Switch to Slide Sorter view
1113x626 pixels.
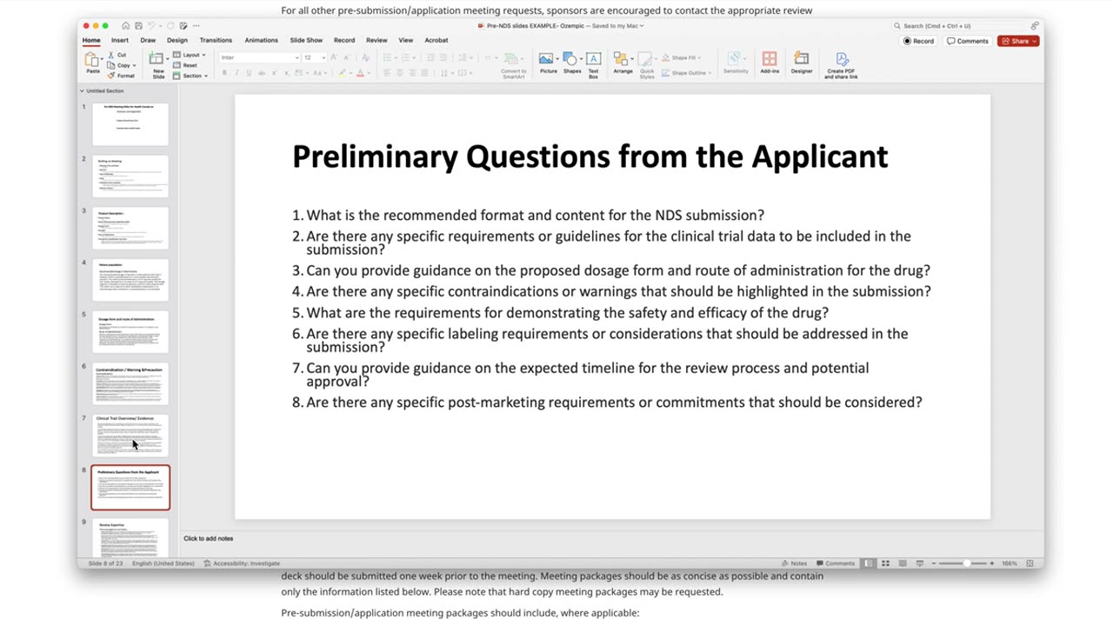pyautogui.click(x=885, y=563)
